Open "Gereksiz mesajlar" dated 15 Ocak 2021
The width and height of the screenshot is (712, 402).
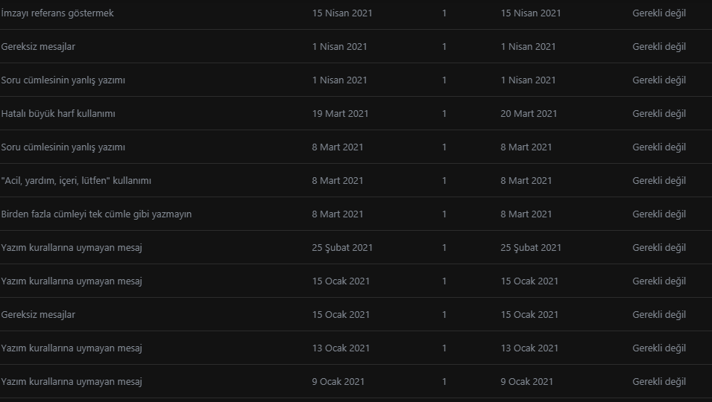[x=38, y=315]
